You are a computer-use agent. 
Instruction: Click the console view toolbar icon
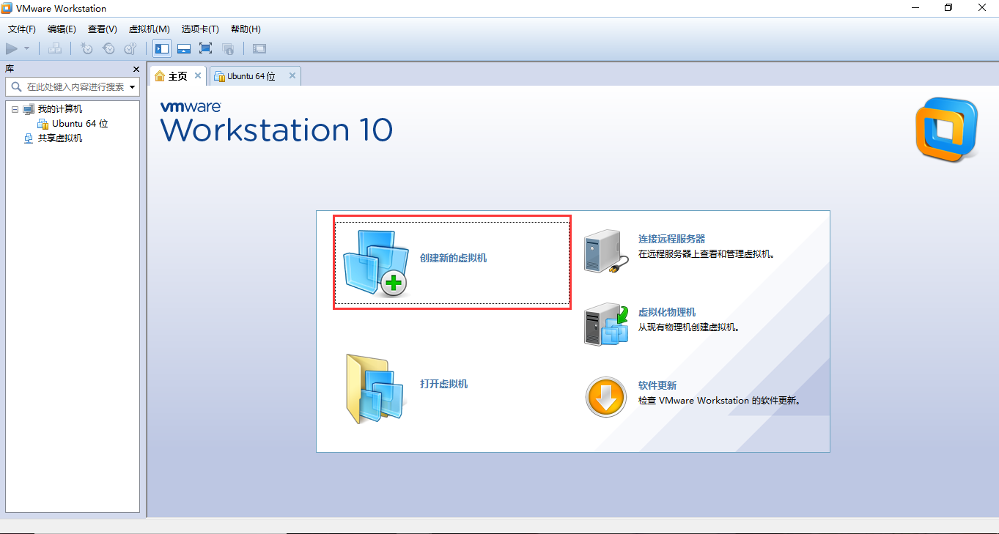coord(259,48)
